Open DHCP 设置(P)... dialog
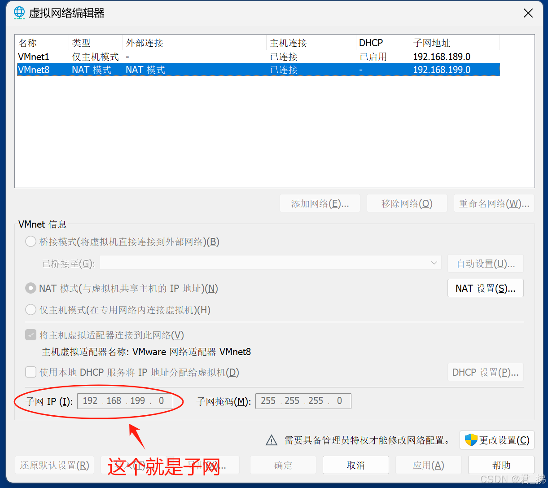The height and width of the screenshot is (488, 548). point(486,373)
